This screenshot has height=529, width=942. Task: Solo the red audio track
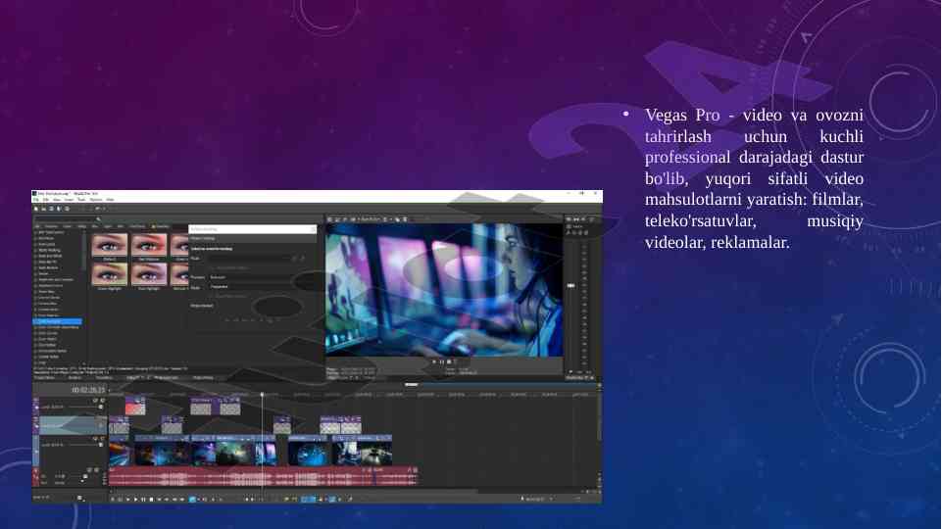pyautogui.click(x=96, y=470)
